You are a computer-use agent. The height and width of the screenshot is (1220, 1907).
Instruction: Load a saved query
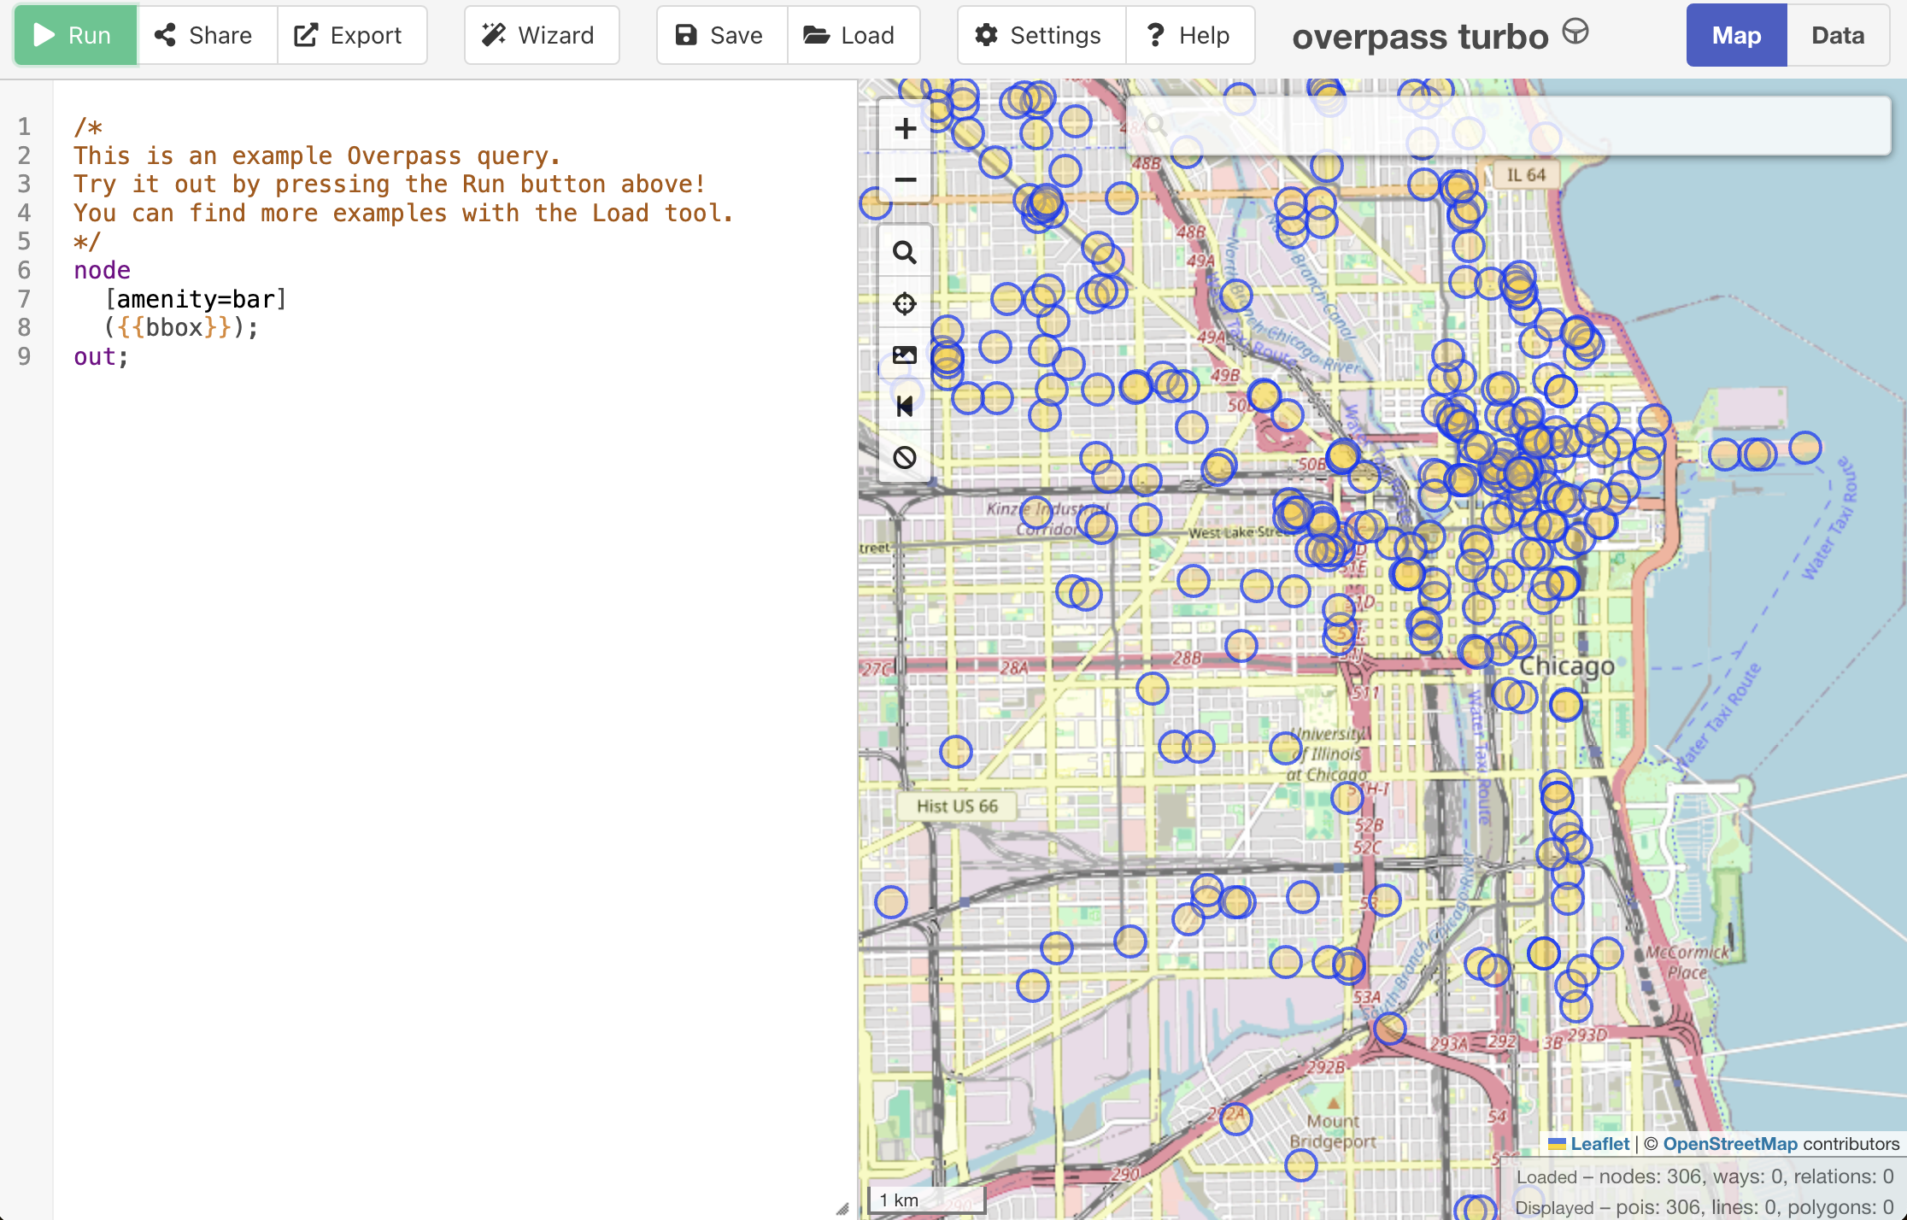tap(853, 35)
